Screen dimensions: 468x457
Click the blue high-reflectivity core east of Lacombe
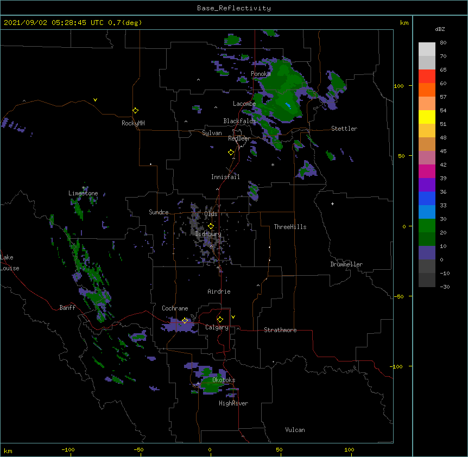pos(288,105)
